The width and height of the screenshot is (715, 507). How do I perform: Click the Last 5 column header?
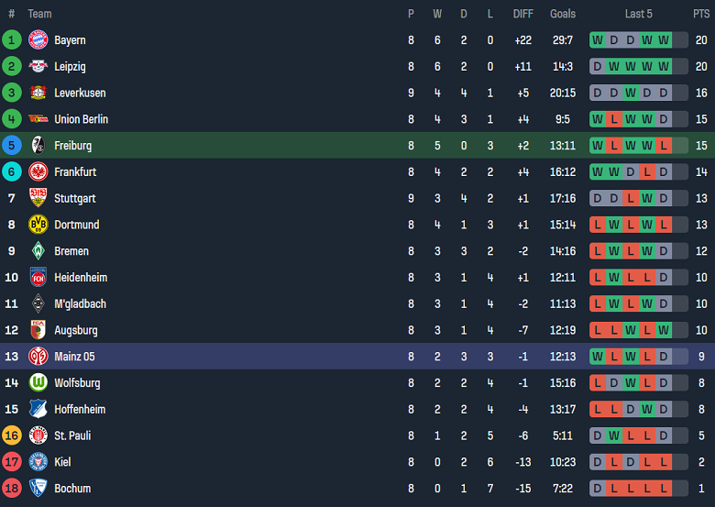639,14
